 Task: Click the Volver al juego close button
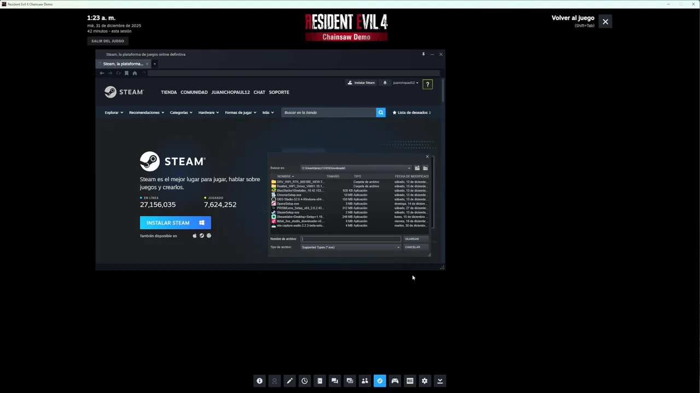pyautogui.click(x=605, y=22)
